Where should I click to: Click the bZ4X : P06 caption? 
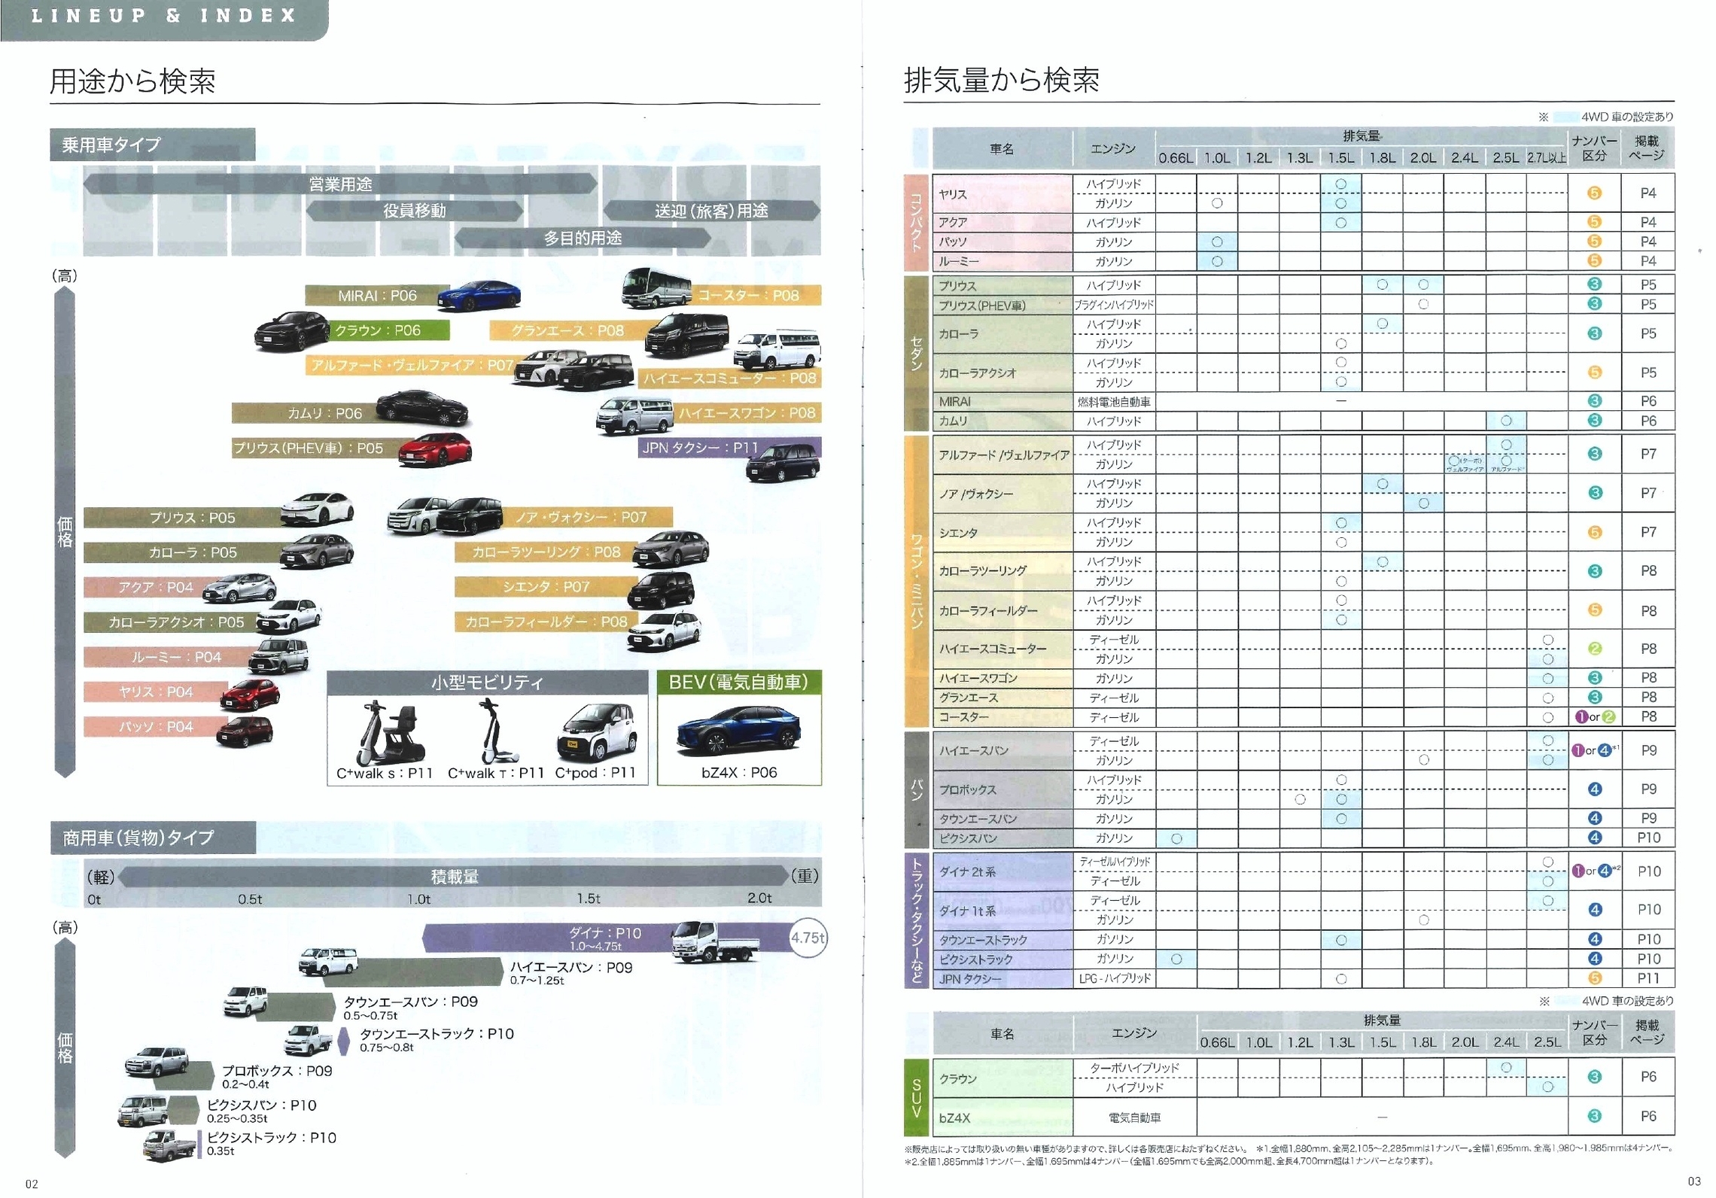(738, 773)
